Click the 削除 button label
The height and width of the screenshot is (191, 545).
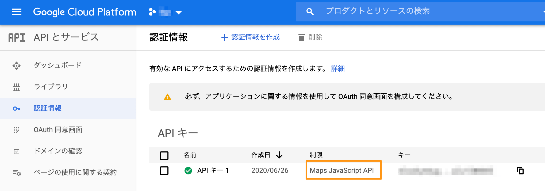[x=315, y=37]
